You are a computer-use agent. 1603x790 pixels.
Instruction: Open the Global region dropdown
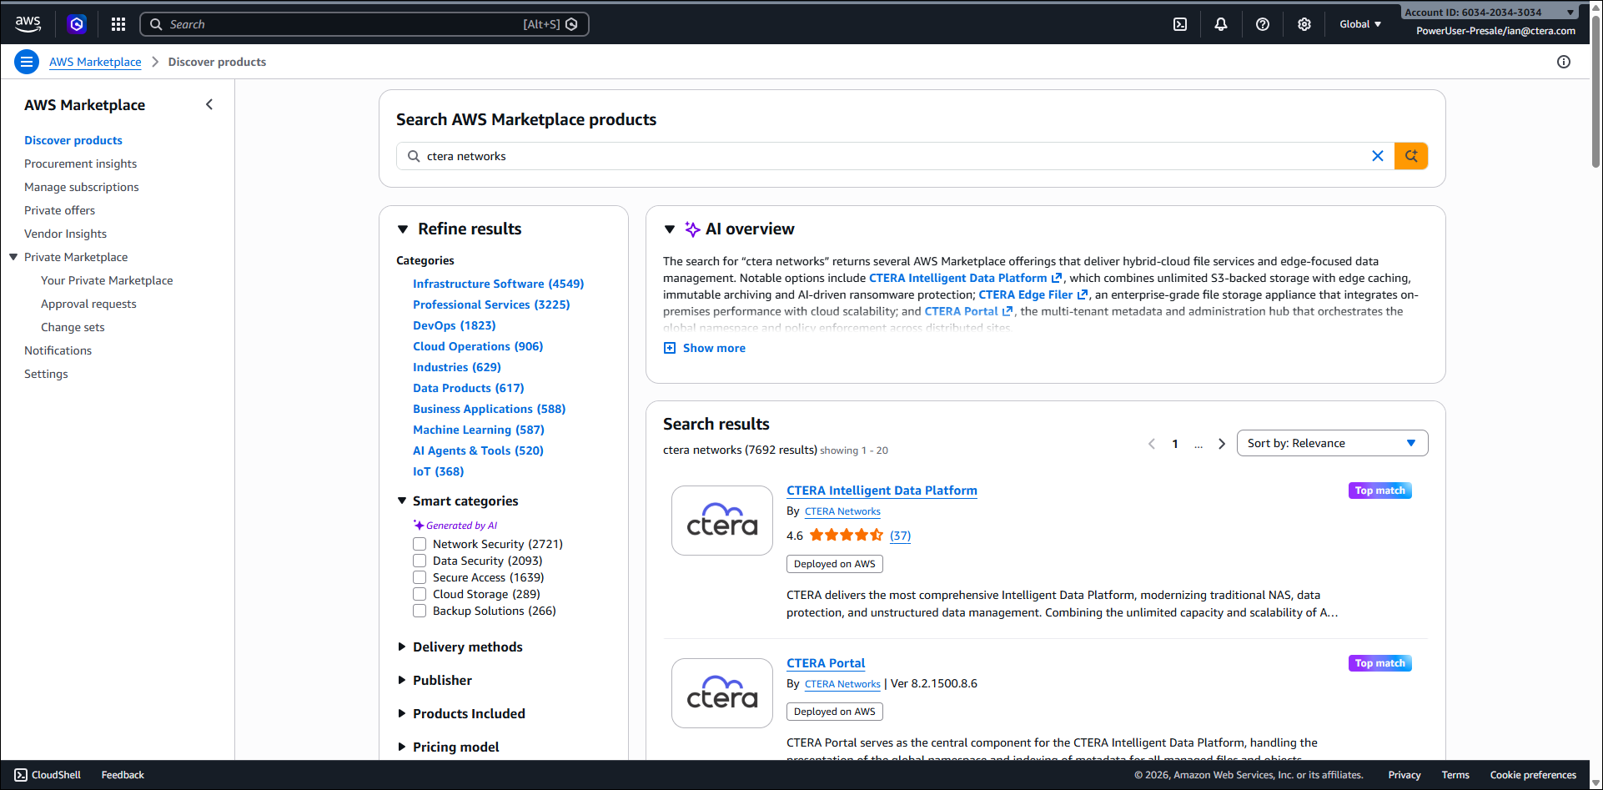point(1360,24)
